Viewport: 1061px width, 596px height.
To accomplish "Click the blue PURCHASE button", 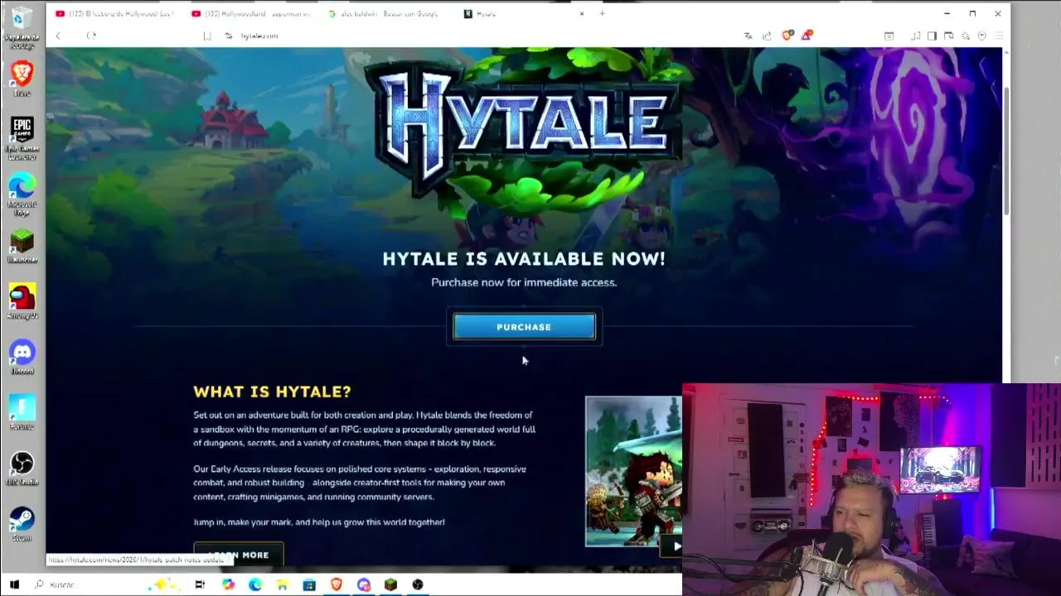I will point(524,327).
